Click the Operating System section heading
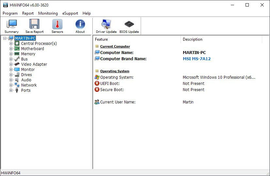Screen dimensions: 270x176 (x=115, y=71)
